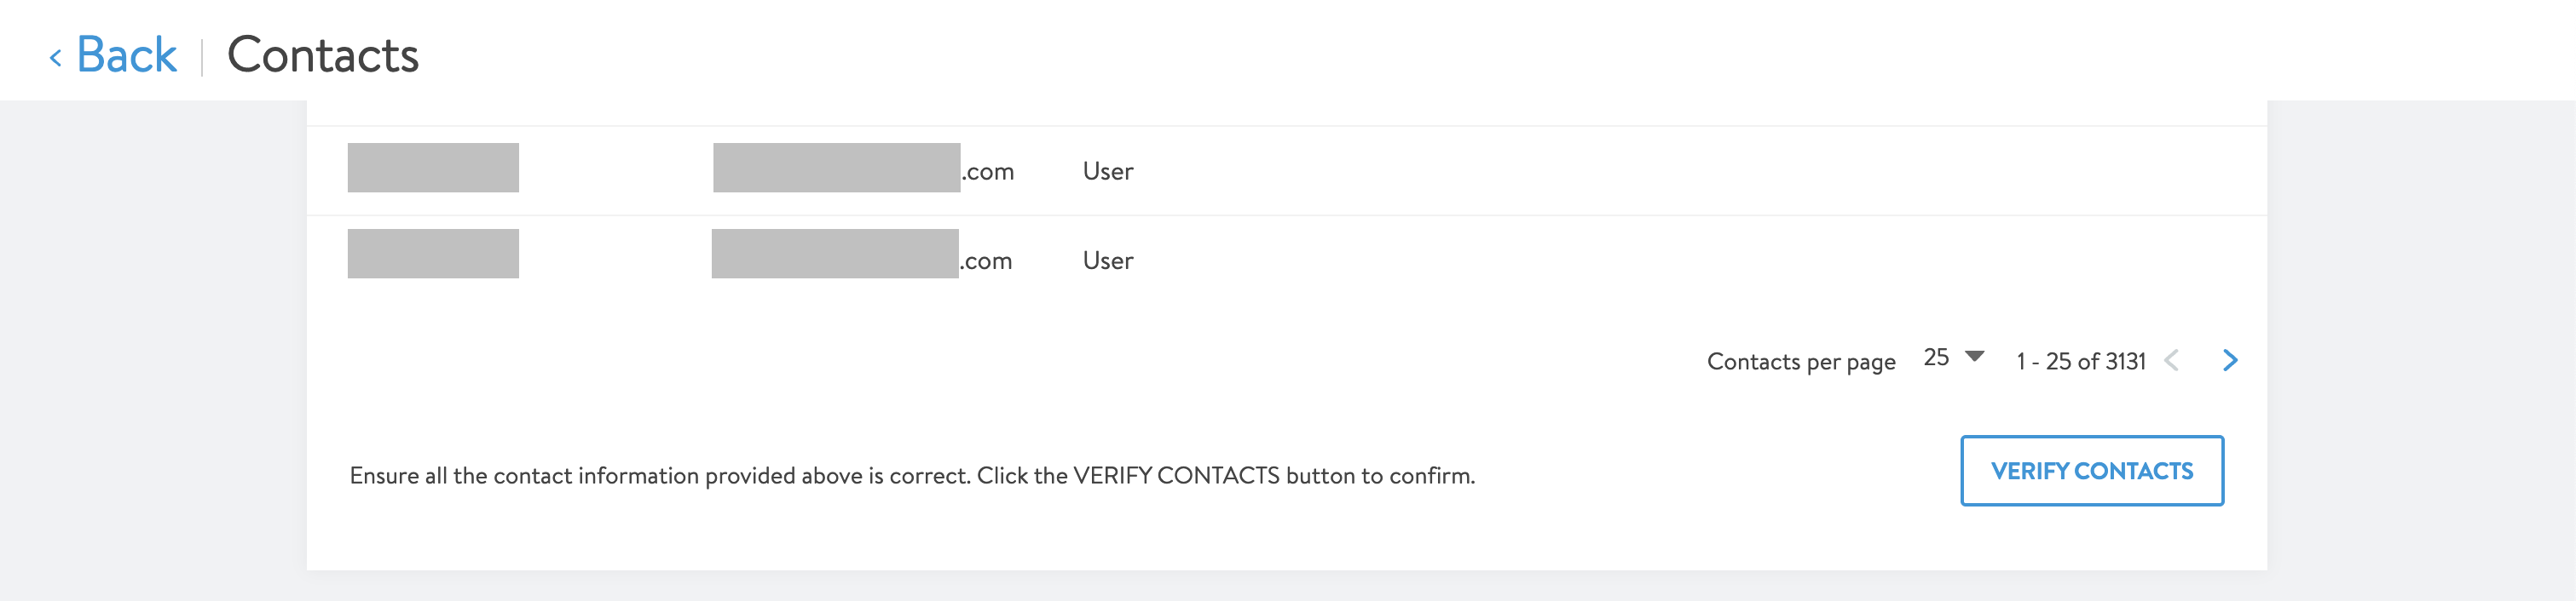The image size is (2576, 601).
Task: Click the 1 - 25 of 3131 range text
Action: point(2081,362)
